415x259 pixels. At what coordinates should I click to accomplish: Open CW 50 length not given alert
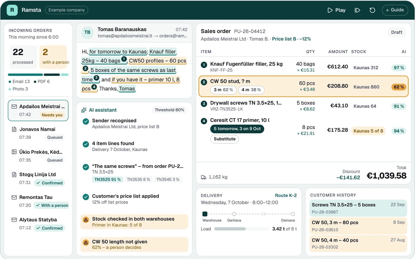(134, 244)
